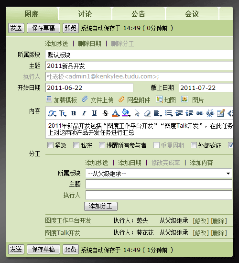
Task: Click the 图片 picture icon
Action: tap(185, 99)
